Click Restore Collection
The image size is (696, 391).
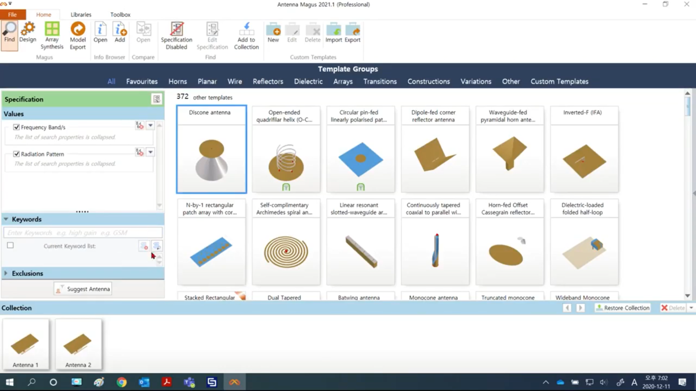[x=622, y=308]
